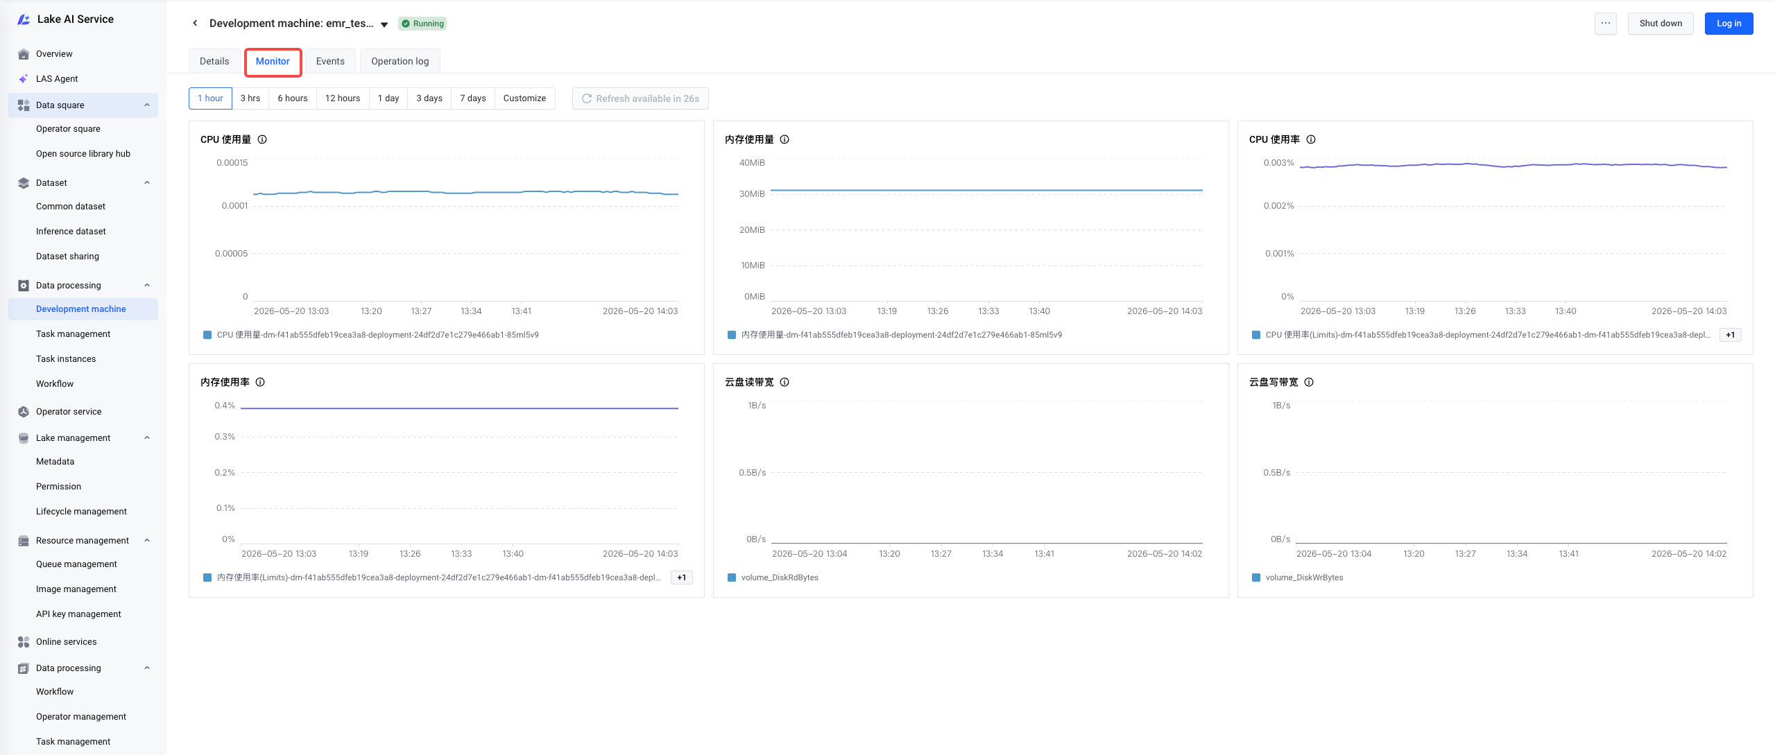Select the 6 hours time range
Image resolution: width=1775 pixels, height=755 pixels.
[x=293, y=98]
